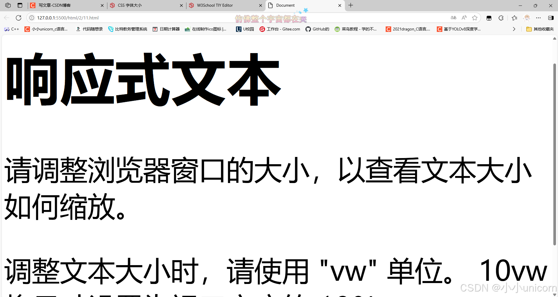Close the CSS 字体大小 tab

[181, 6]
